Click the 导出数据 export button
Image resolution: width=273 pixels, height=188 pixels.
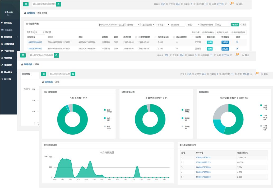[x=196, y=32]
